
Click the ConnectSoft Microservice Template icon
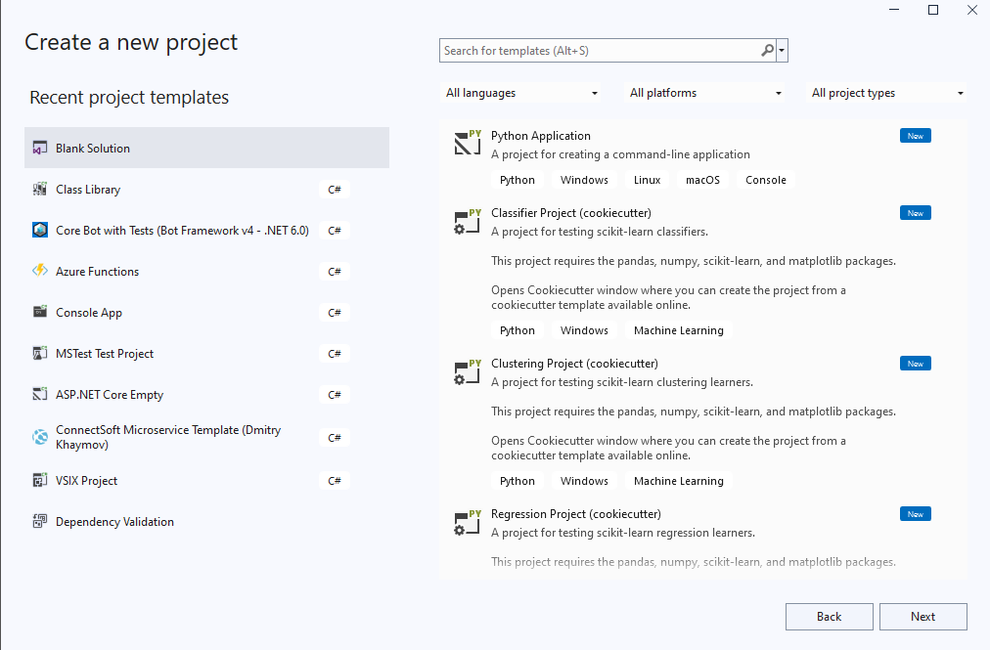click(x=40, y=437)
